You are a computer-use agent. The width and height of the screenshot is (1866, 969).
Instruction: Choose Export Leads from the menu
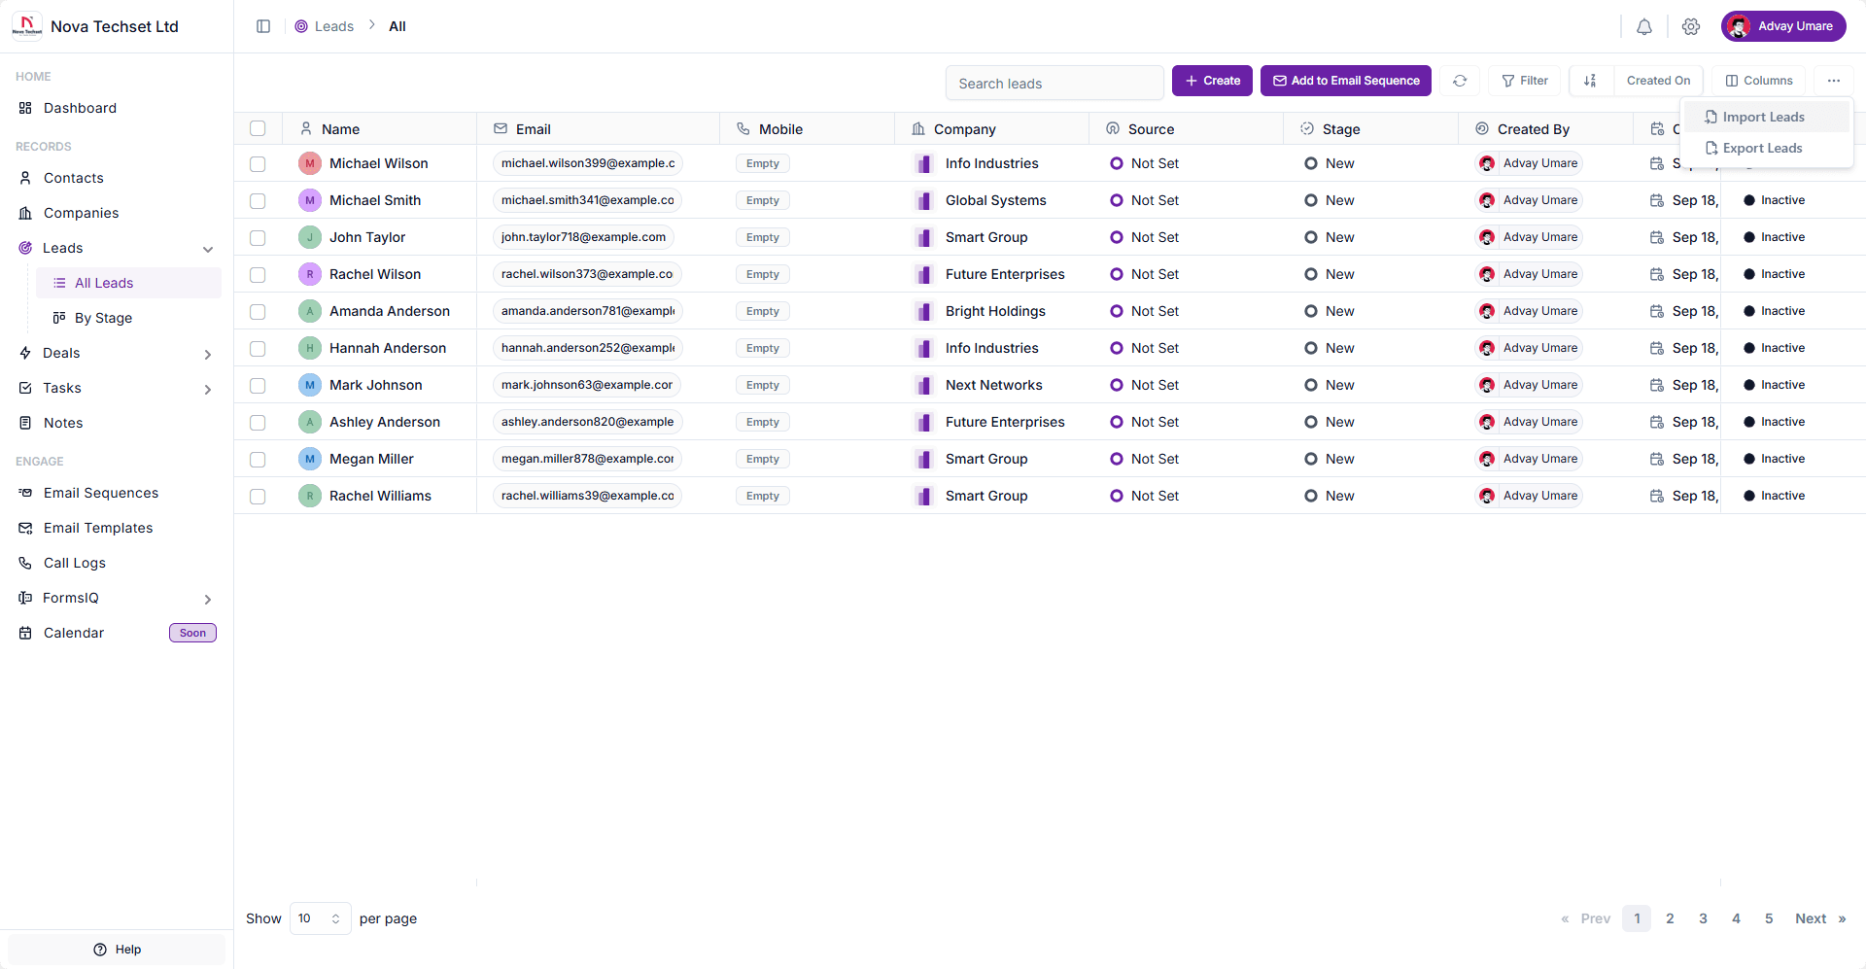(1762, 148)
